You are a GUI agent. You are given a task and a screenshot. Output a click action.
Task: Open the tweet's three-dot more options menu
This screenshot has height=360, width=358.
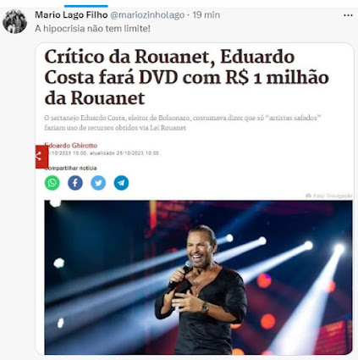click(x=348, y=15)
